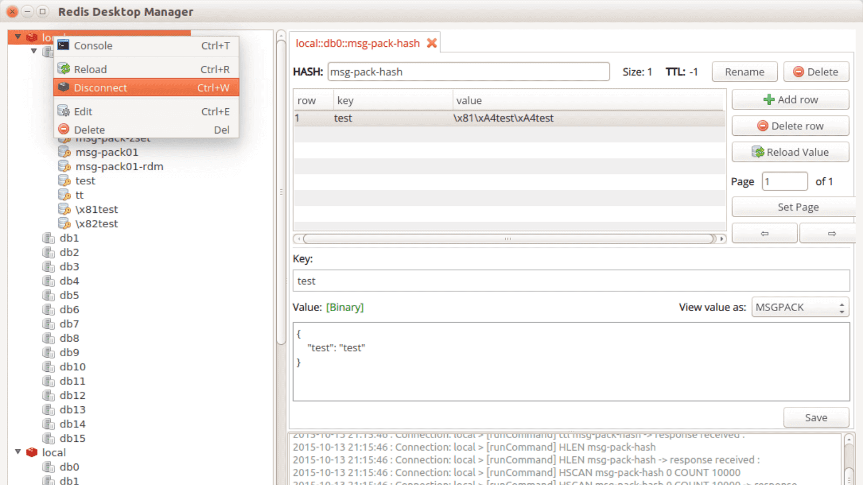Click the key icon beside tt
Image resolution: width=863 pixels, height=485 pixels.
pos(64,195)
